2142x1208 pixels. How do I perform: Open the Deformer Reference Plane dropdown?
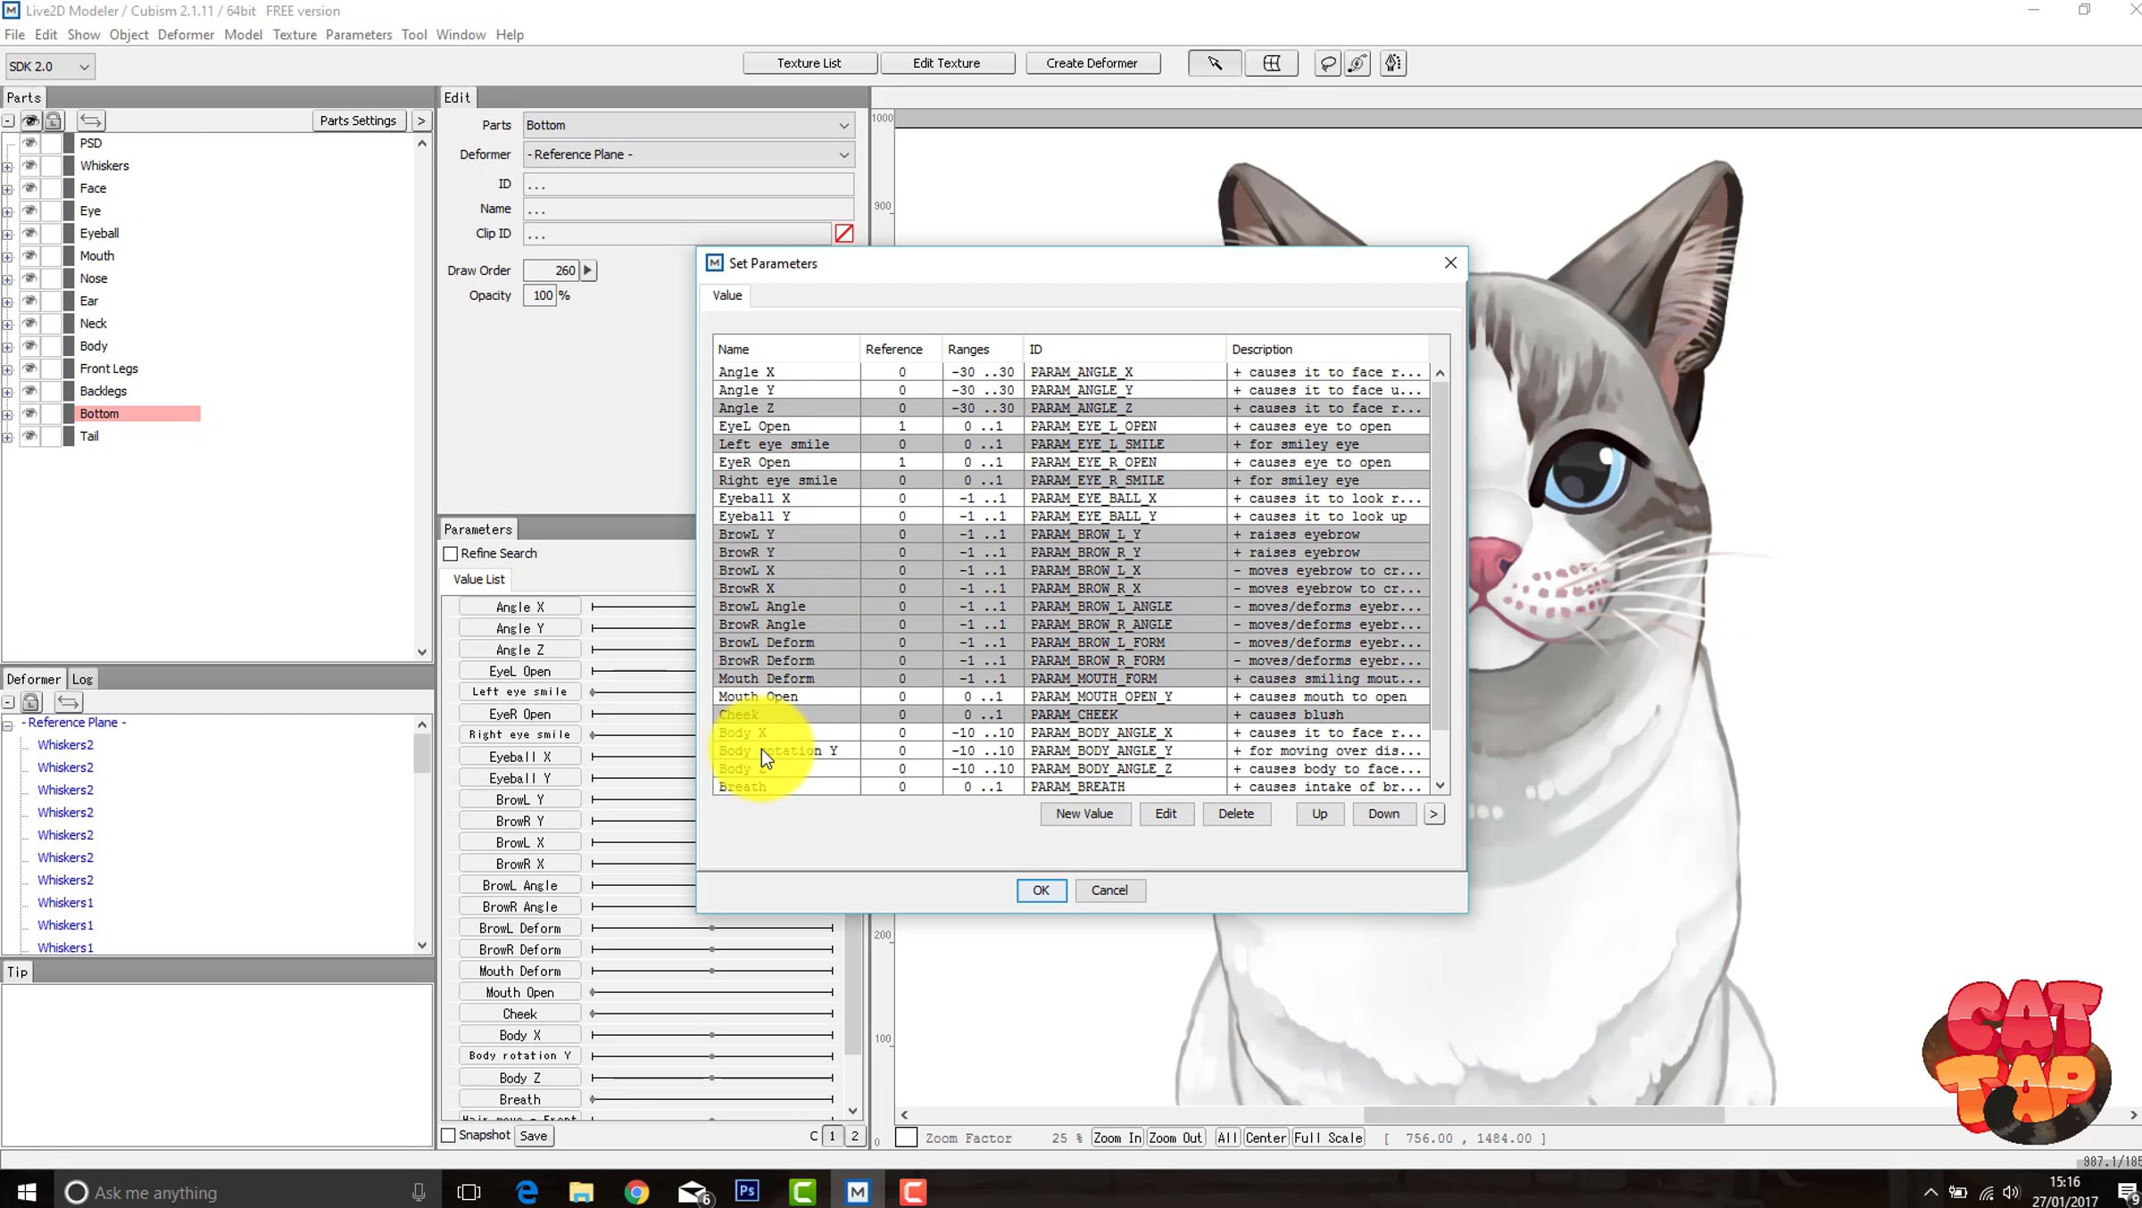click(x=688, y=154)
